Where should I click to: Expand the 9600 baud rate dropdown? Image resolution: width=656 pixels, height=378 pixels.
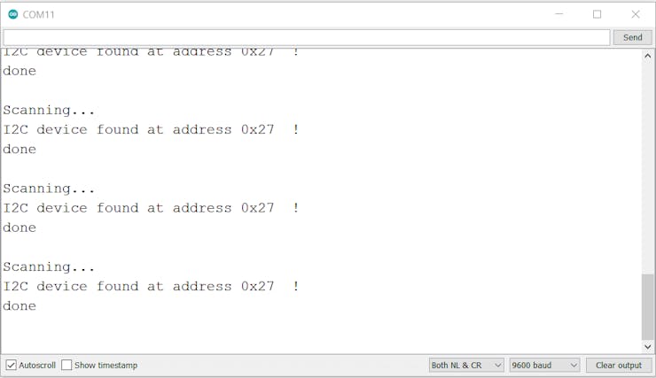544,365
